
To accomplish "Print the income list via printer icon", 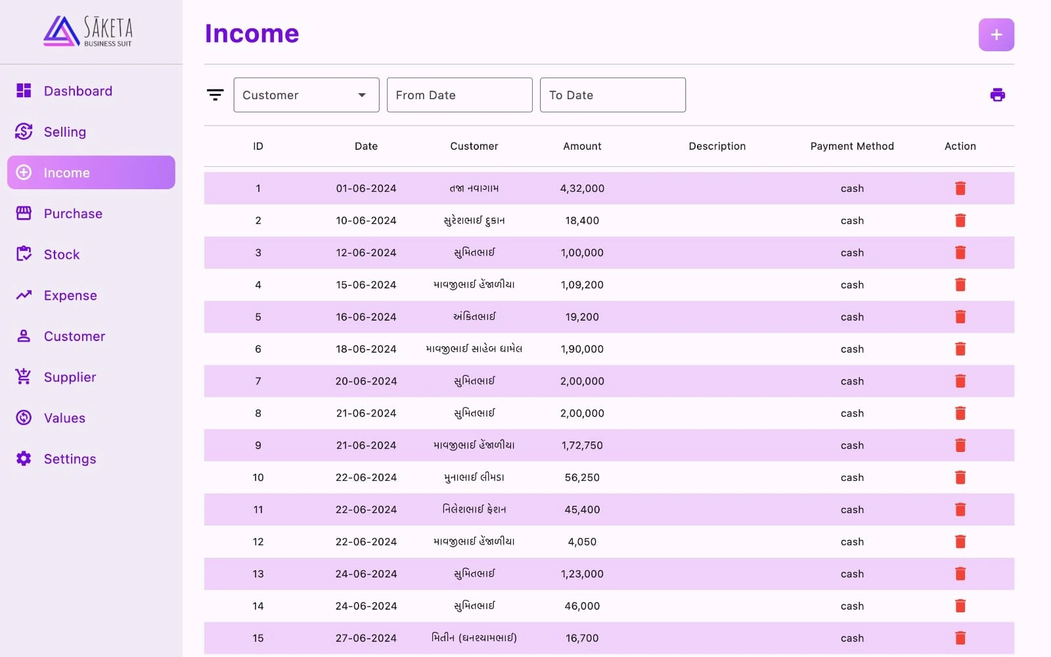I will tap(997, 95).
